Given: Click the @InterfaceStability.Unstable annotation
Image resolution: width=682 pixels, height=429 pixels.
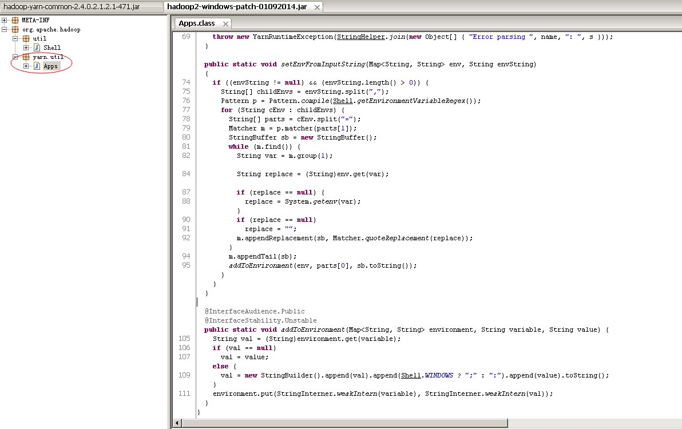Looking at the screenshot, I should click(x=261, y=320).
